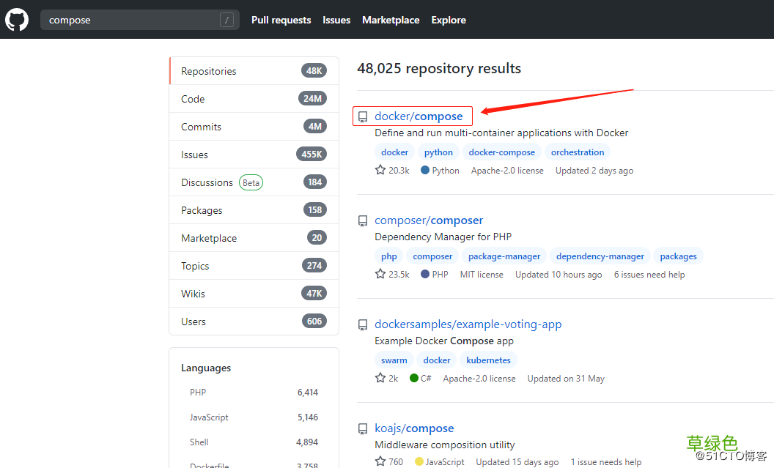This screenshot has height=468, width=774.
Task: Click the kubernetes topic tag
Action: pyautogui.click(x=488, y=360)
